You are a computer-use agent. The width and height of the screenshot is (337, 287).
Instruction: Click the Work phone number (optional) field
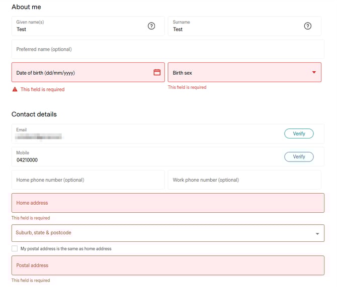[244, 180]
